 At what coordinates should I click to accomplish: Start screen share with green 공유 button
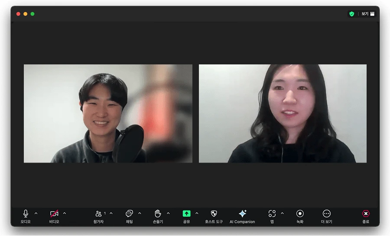[x=186, y=214]
